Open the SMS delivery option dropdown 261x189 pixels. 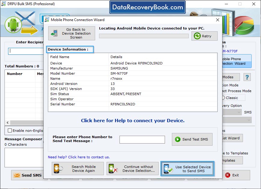pyautogui.click(x=238, y=112)
